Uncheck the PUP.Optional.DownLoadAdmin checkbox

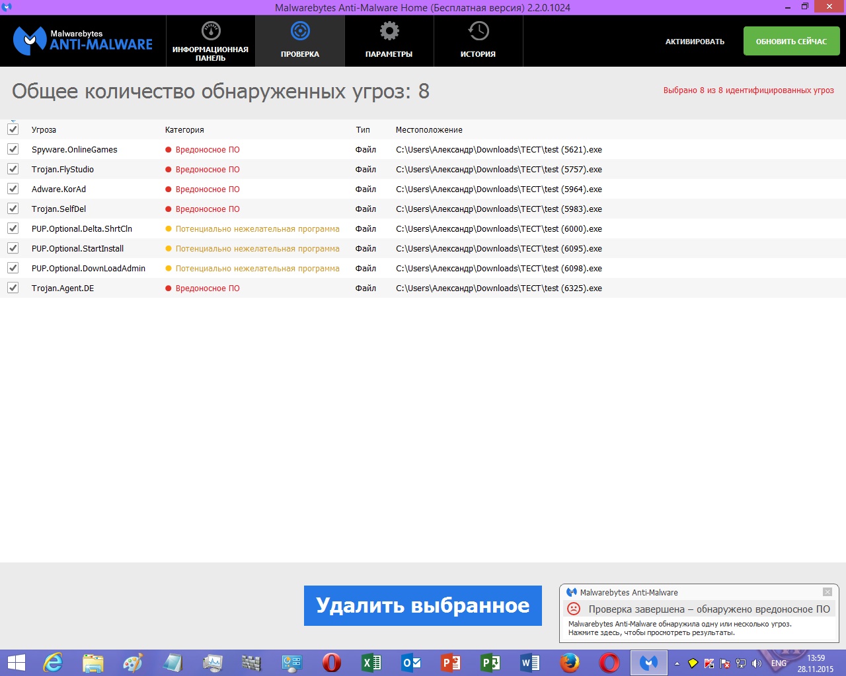point(13,268)
